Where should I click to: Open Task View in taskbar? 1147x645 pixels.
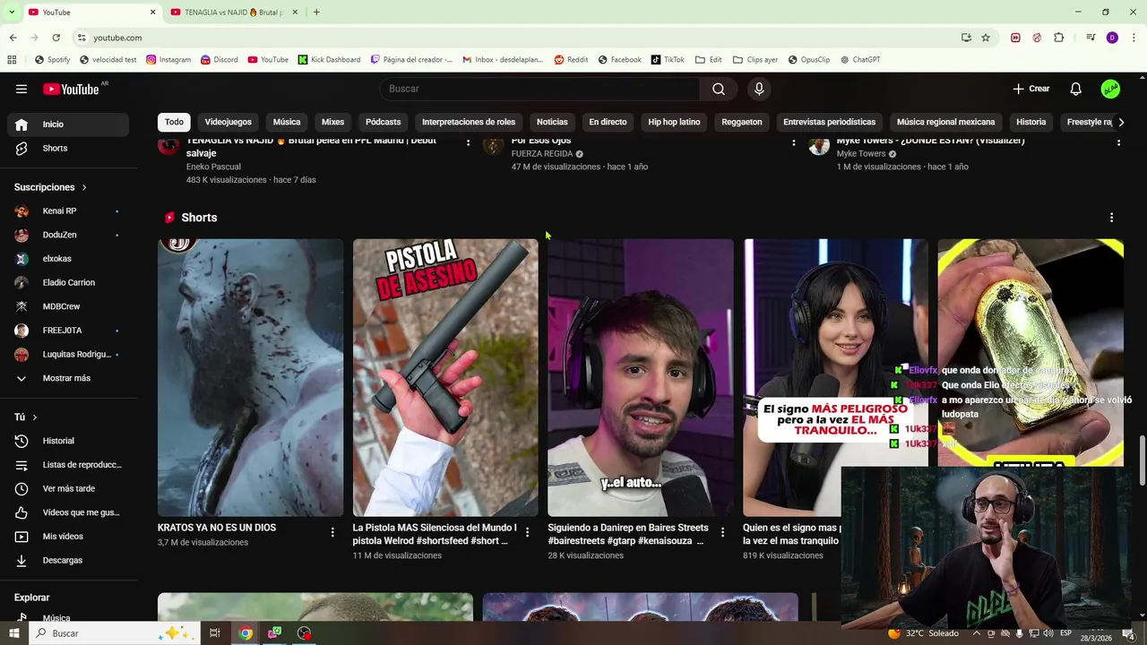coord(215,633)
